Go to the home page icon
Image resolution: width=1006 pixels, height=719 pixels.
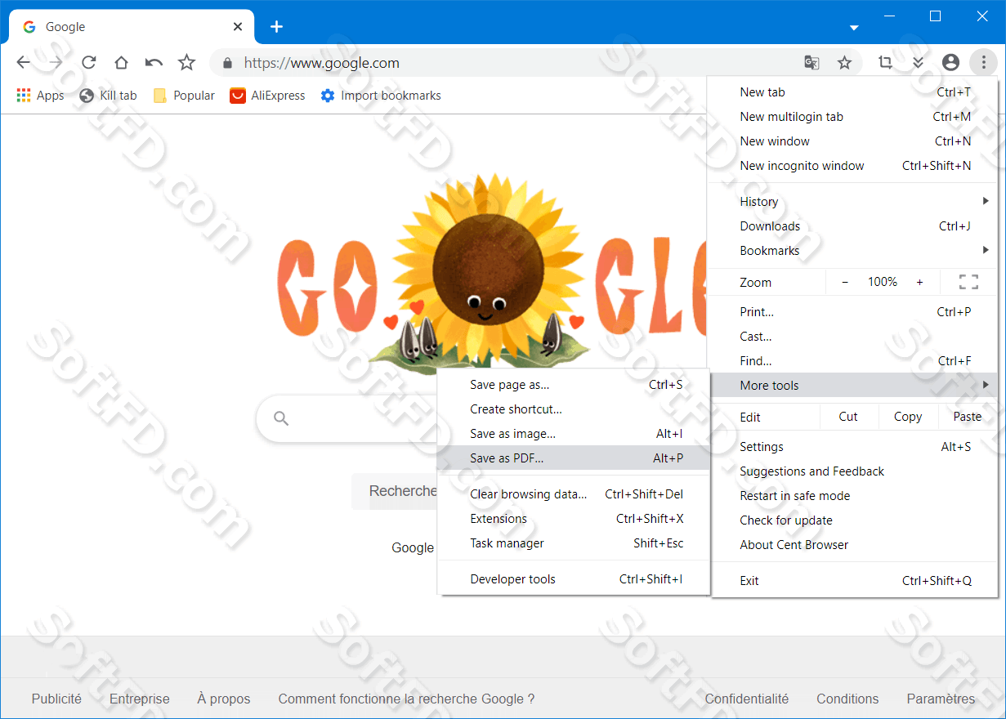click(121, 62)
